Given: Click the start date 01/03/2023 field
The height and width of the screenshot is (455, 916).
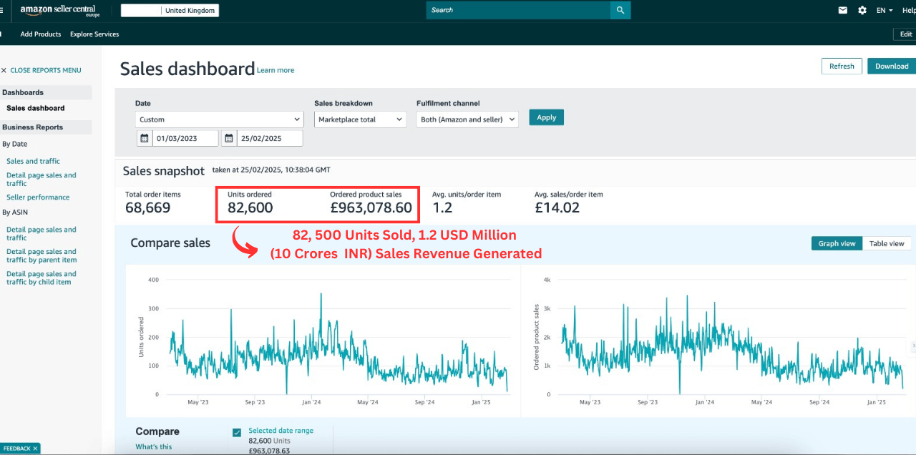Looking at the screenshot, I should coord(185,138).
